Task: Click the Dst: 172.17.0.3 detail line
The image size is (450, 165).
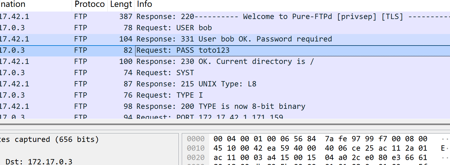Action: (39, 162)
